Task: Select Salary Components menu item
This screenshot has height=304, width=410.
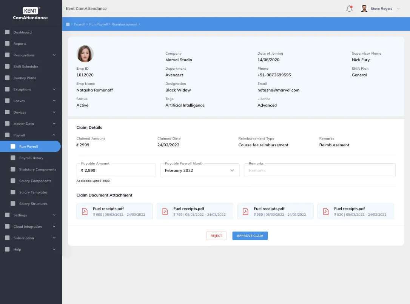Action: pyautogui.click(x=35, y=181)
